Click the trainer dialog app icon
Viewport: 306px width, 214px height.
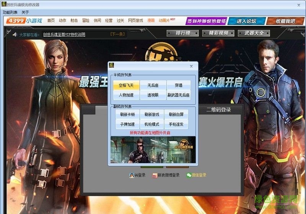click(111, 65)
